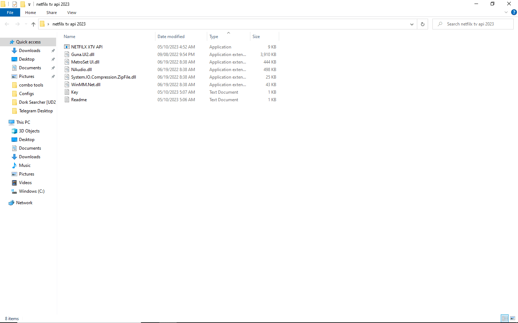Select the MetroSet UI.dll file icon

[x=67, y=62]
